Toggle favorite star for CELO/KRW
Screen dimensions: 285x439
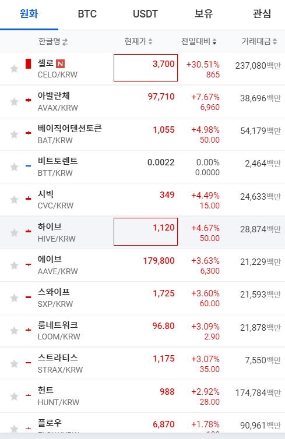click(x=14, y=69)
